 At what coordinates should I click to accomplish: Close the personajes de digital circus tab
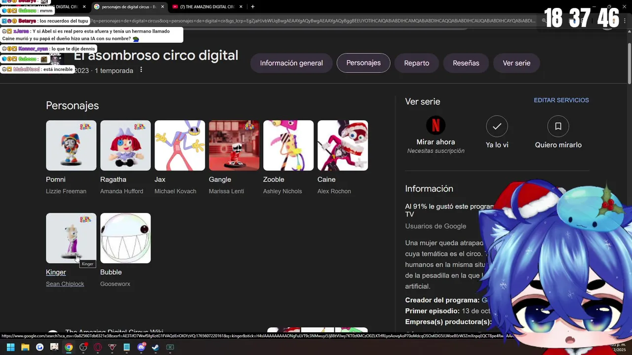point(162,7)
